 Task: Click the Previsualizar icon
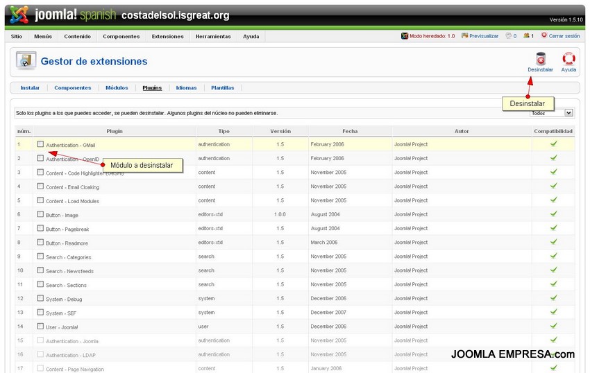pos(464,36)
